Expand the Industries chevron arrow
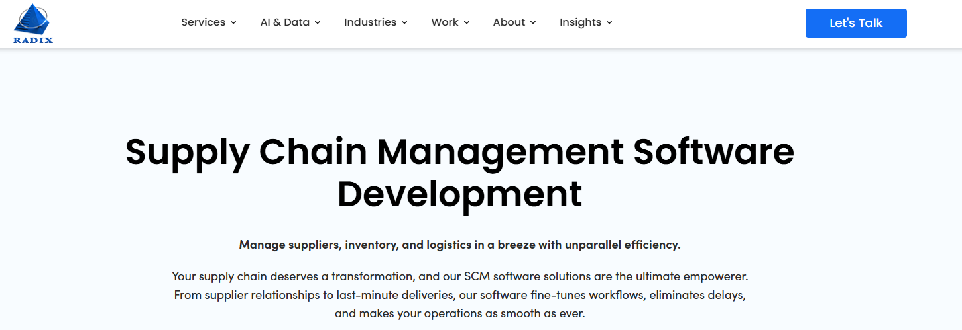The height and width of the screenshot is (330, 962). pyautogui.click(x=404, y=22)
